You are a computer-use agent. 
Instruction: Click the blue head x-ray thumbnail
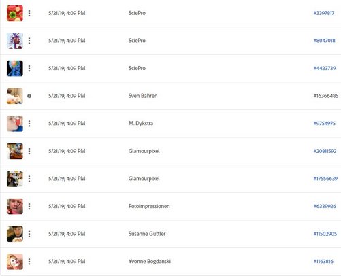click(x=15, y=69)
